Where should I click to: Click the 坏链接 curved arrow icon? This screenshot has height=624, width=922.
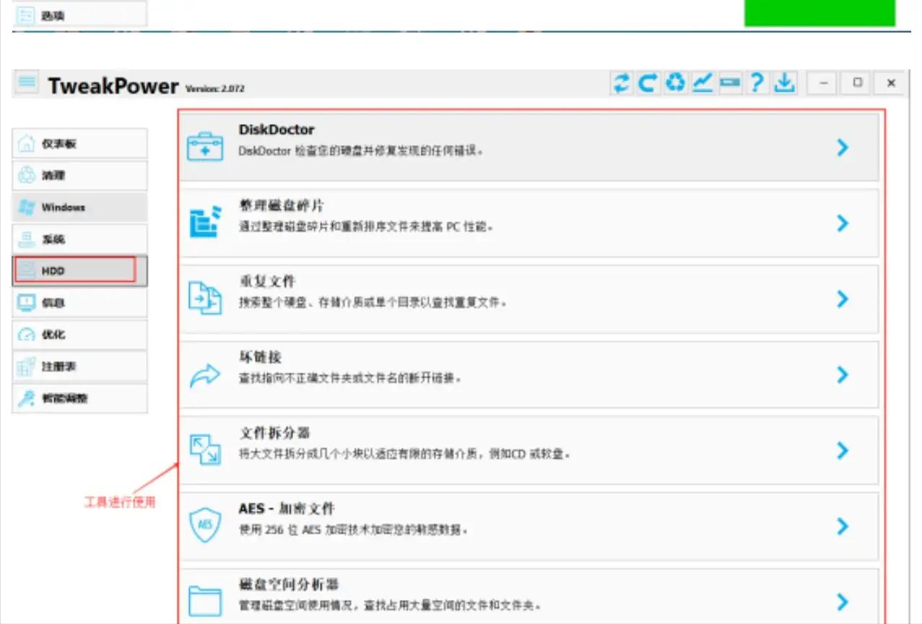click(x=205, y=375)
